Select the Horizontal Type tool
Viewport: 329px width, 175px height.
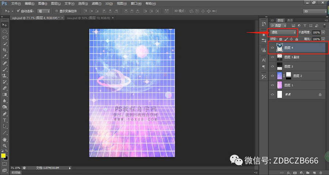pyautogui.click(x=5, y=120)
